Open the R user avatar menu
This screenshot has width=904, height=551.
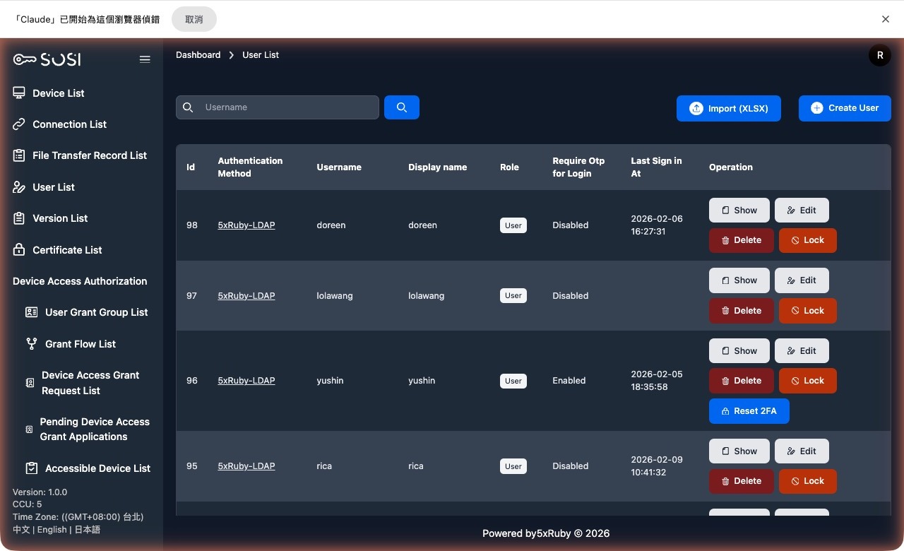tap(879, 54)
